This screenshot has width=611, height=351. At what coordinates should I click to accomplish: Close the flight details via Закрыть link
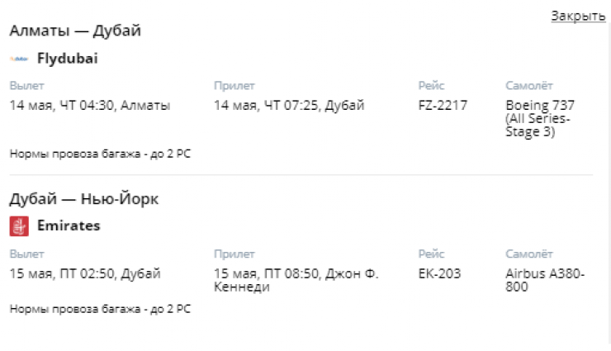click(x=578, y=16)
